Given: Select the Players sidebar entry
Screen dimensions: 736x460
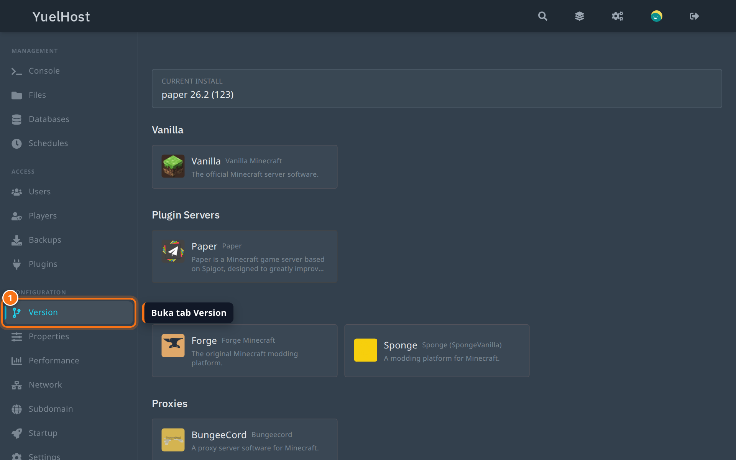Looking at the screenshot, I should (x=69, y=216).
